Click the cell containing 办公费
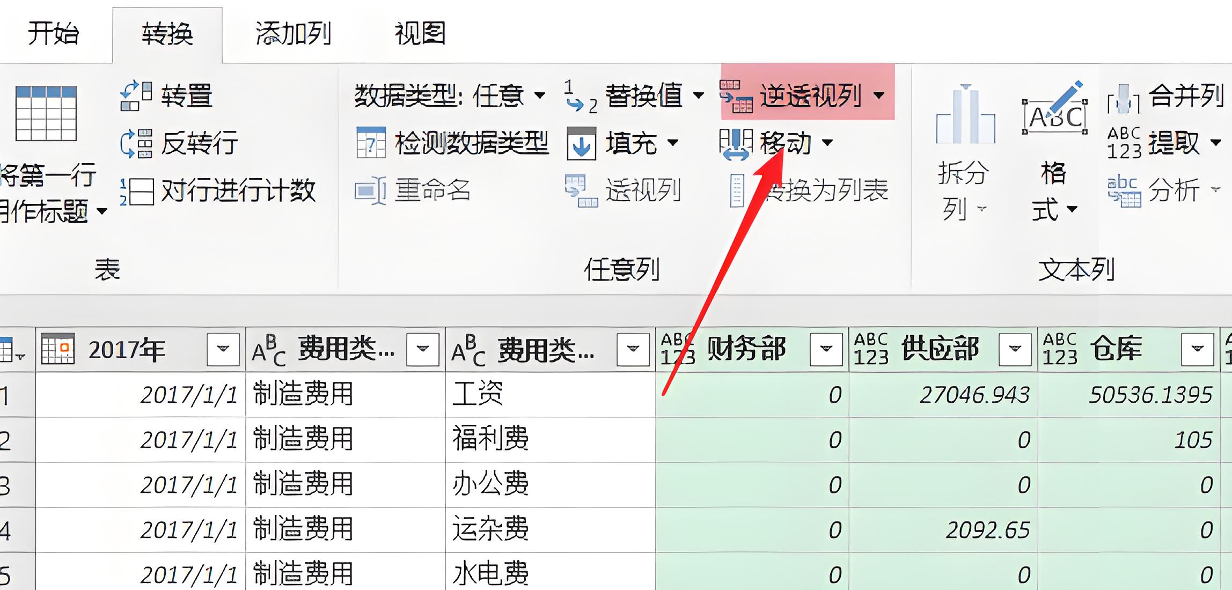Screen dimensions: 1232x590 tap(551, 485)
